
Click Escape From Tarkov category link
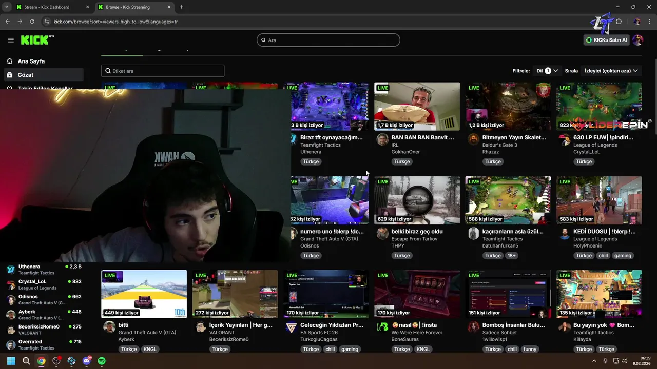coord(414,239)
